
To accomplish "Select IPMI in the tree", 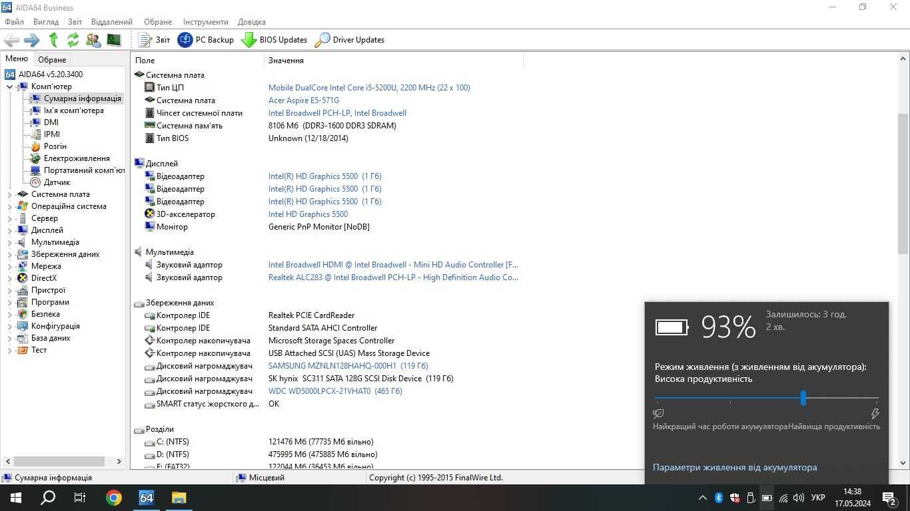I will pyautogui.click(x=52, y=134).
